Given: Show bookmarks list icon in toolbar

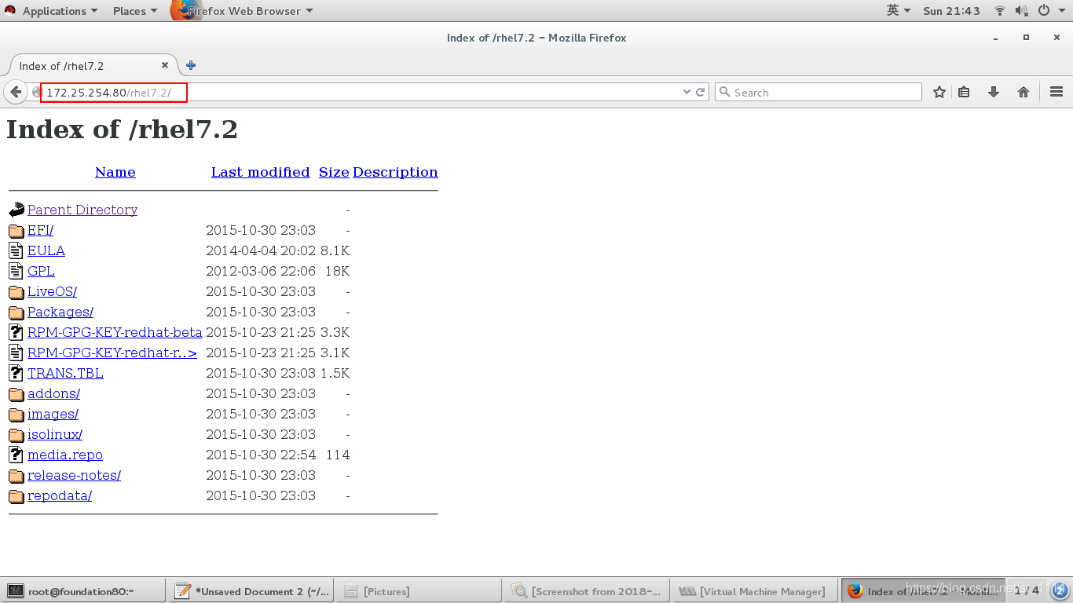Looking at the screenshot, I should 964,92.
